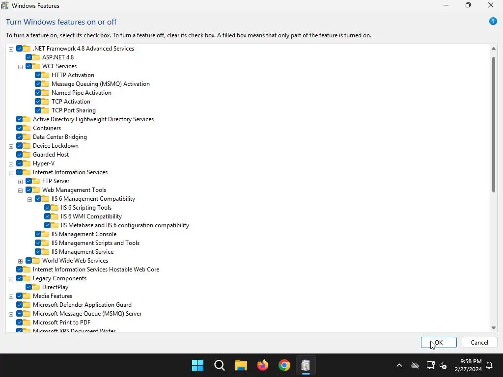Expand the FTP Server node
This screenshot has height=377, width=503.
[x=20, y=182]
